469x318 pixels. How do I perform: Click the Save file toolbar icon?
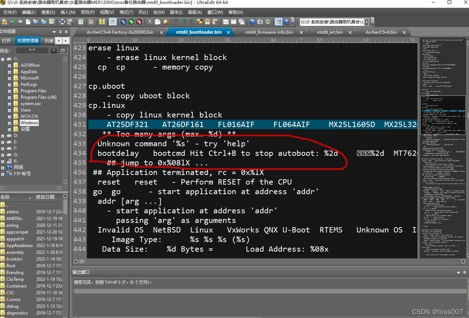tap(52, 22)
